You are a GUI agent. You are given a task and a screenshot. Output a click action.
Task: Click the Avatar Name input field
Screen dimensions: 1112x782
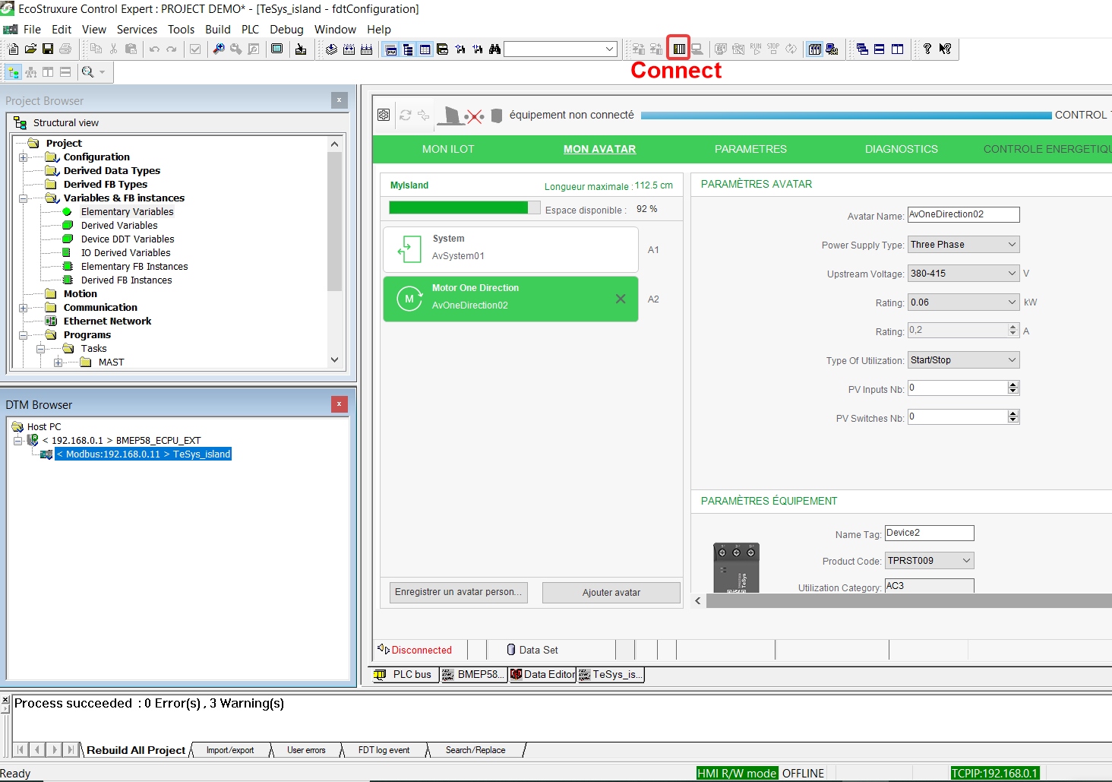point(963,215)
